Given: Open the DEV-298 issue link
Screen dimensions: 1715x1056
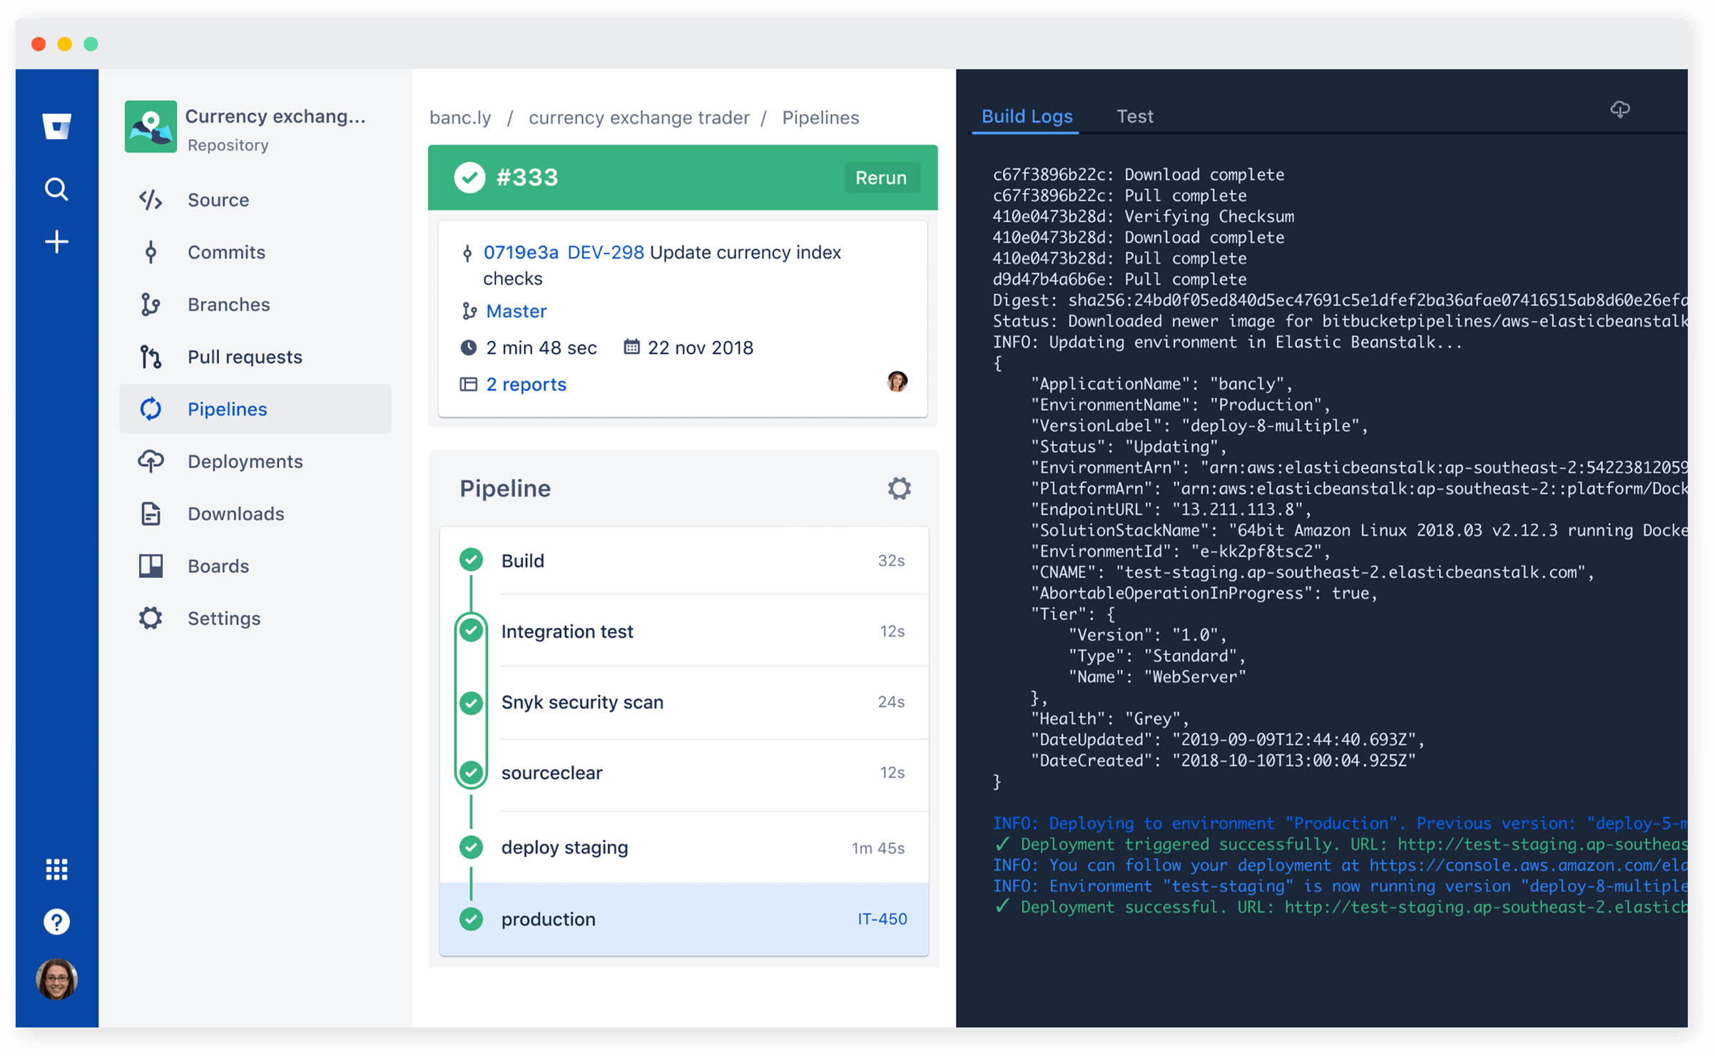Looking at the screenshot, I should (605, 253).
